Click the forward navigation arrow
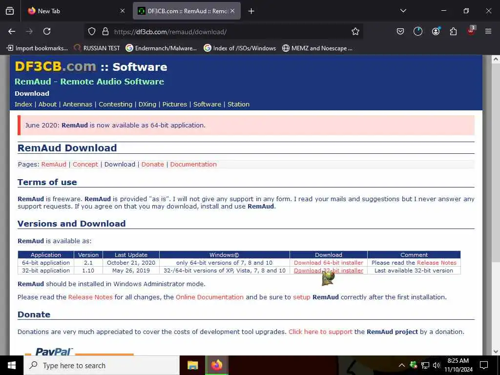Screen dimensions: 500x375 29,31
